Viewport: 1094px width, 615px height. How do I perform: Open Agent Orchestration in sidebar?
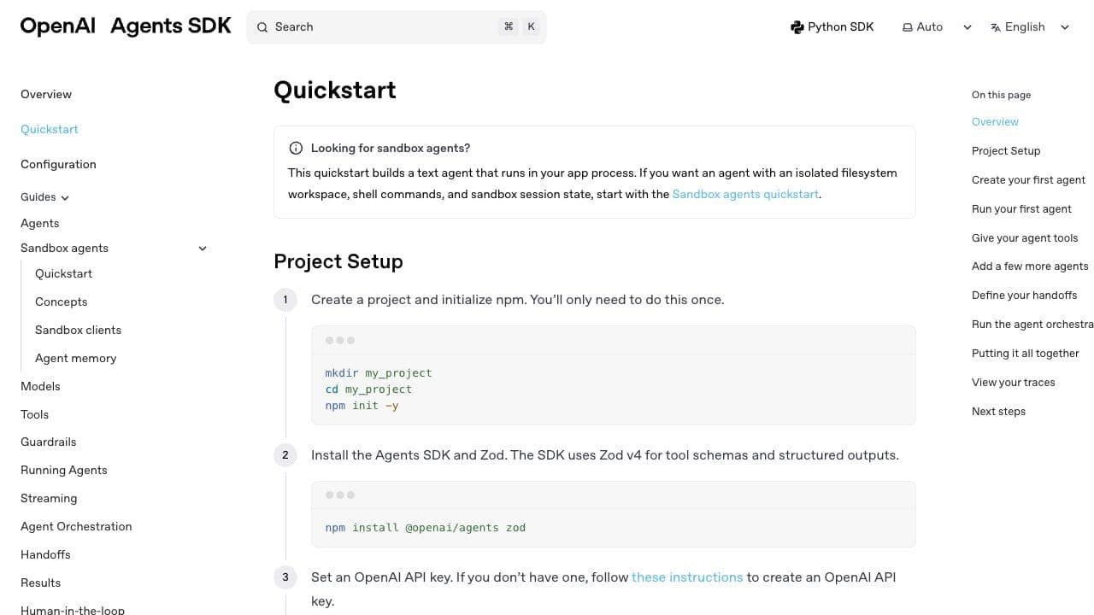(76, 527)
